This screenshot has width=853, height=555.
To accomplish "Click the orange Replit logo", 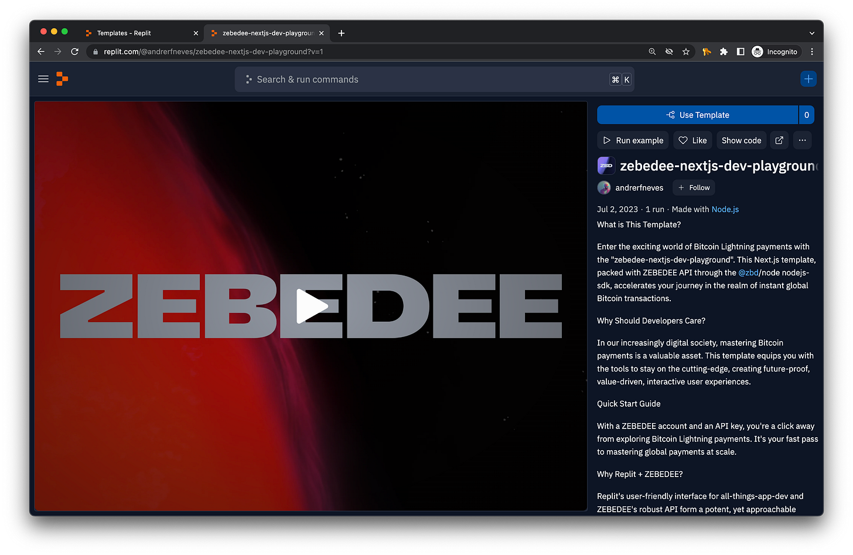I will (x=62, y=79).
